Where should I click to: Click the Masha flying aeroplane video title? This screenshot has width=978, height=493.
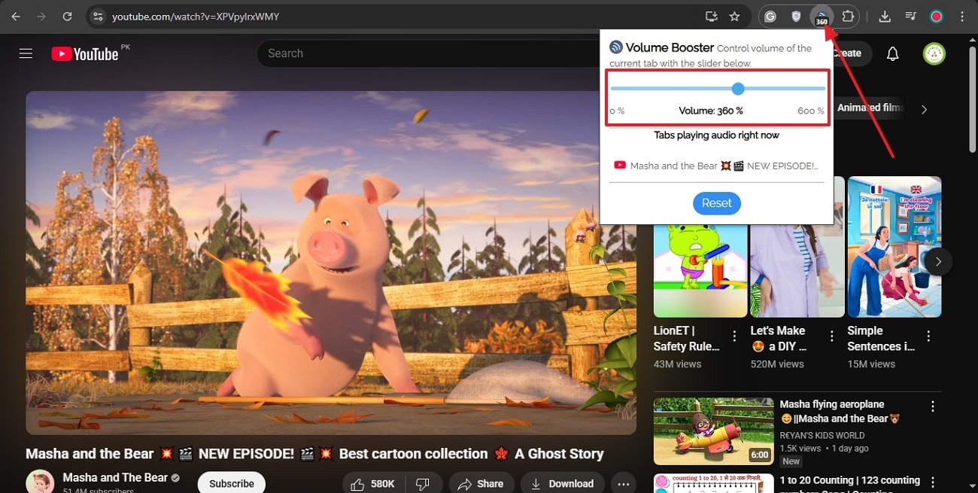(840, 412)
